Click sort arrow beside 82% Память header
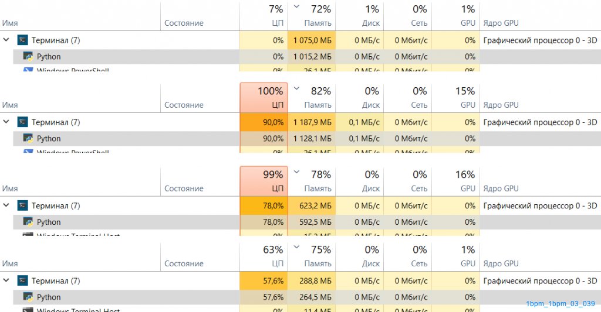Screen dimensions: 601x312 tap(296, 89)
